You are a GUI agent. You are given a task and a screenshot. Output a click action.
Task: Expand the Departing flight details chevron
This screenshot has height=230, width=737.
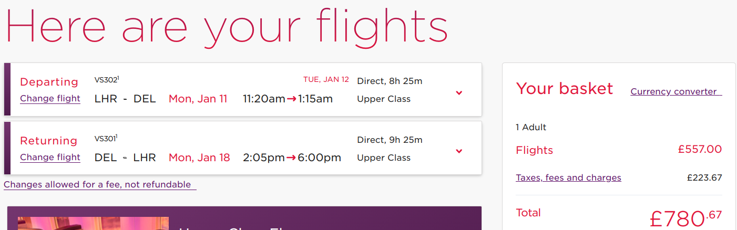coord(459,93)
